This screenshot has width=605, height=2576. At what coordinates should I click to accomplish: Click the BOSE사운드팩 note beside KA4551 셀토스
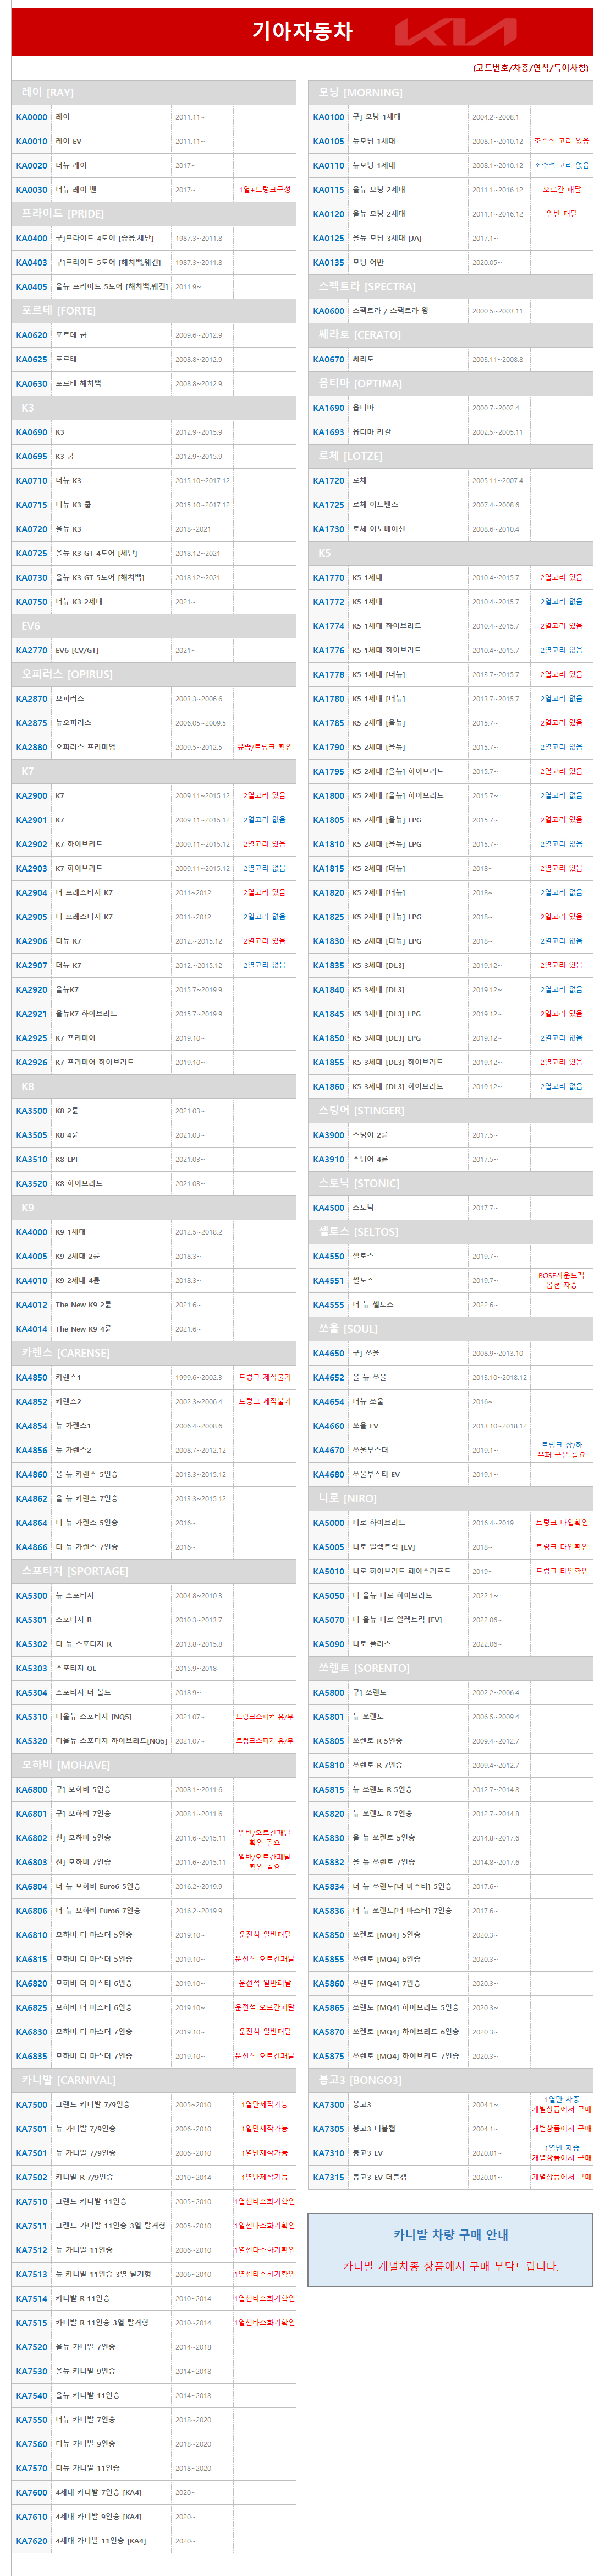coord(561,1280)
